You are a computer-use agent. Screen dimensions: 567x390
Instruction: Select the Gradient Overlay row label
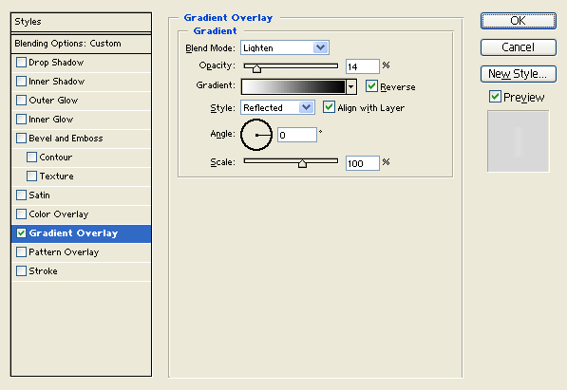click(73, 233)
